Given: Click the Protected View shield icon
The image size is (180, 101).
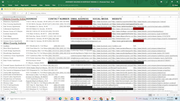Looking at the screenshot, I should coord(2,9).
